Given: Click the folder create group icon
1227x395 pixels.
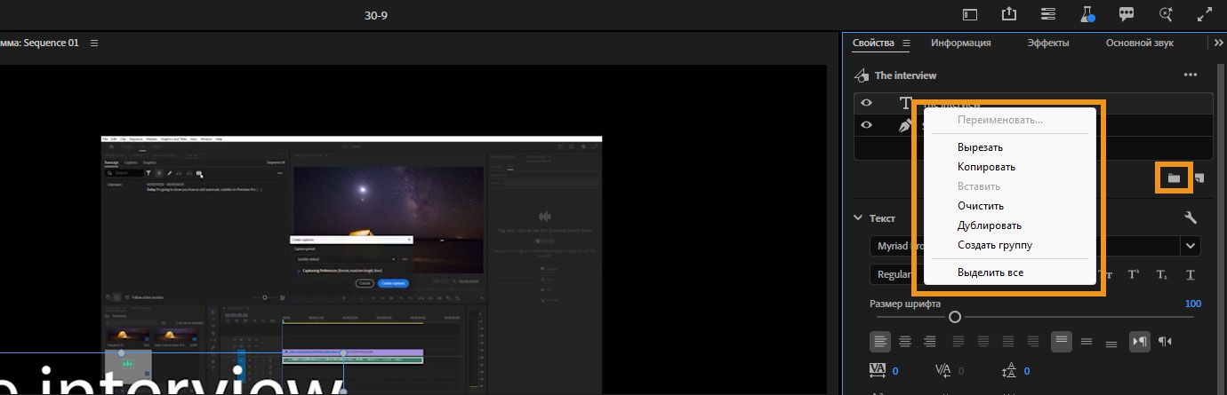Looking at the screenshot, I should (1174, 178).
